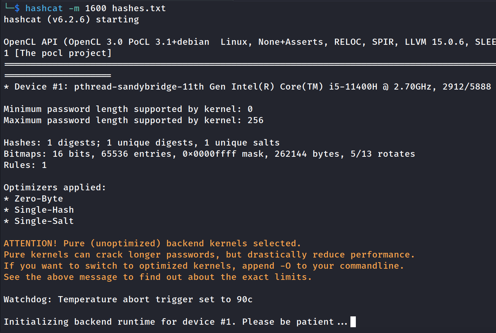Click the '-m' flag in the command
Image resolution: width=496 pixels, height=333 pixels.
coord(74,8)
